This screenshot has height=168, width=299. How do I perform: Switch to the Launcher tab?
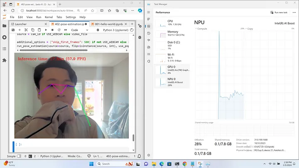[21, 24]
